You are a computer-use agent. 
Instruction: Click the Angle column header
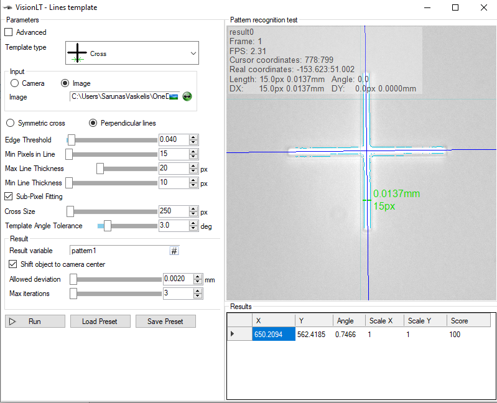[x=345, y=321]
